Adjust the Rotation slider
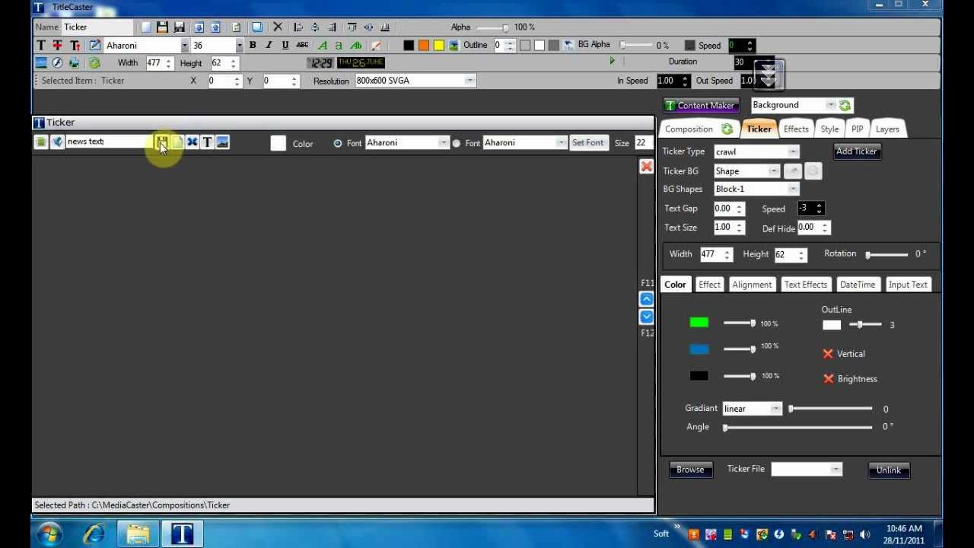Image resolution: width=974 pixels, height=548 pixels. [x=887, y=254]
